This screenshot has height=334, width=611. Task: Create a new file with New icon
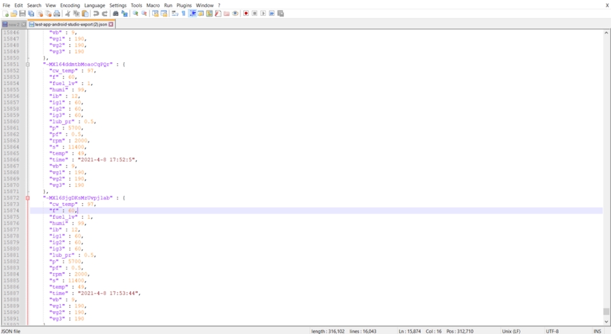(x=6, y=13)
